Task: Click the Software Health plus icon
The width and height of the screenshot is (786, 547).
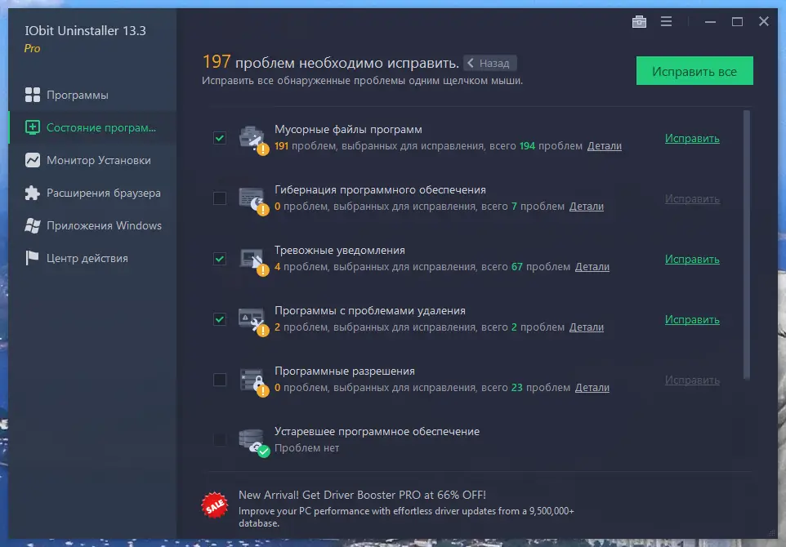Action: click(x=33, y=127)
